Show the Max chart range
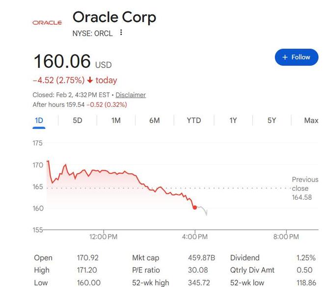Image resolution: width=324 pixels, height=287 pixels. coord(311,120)
